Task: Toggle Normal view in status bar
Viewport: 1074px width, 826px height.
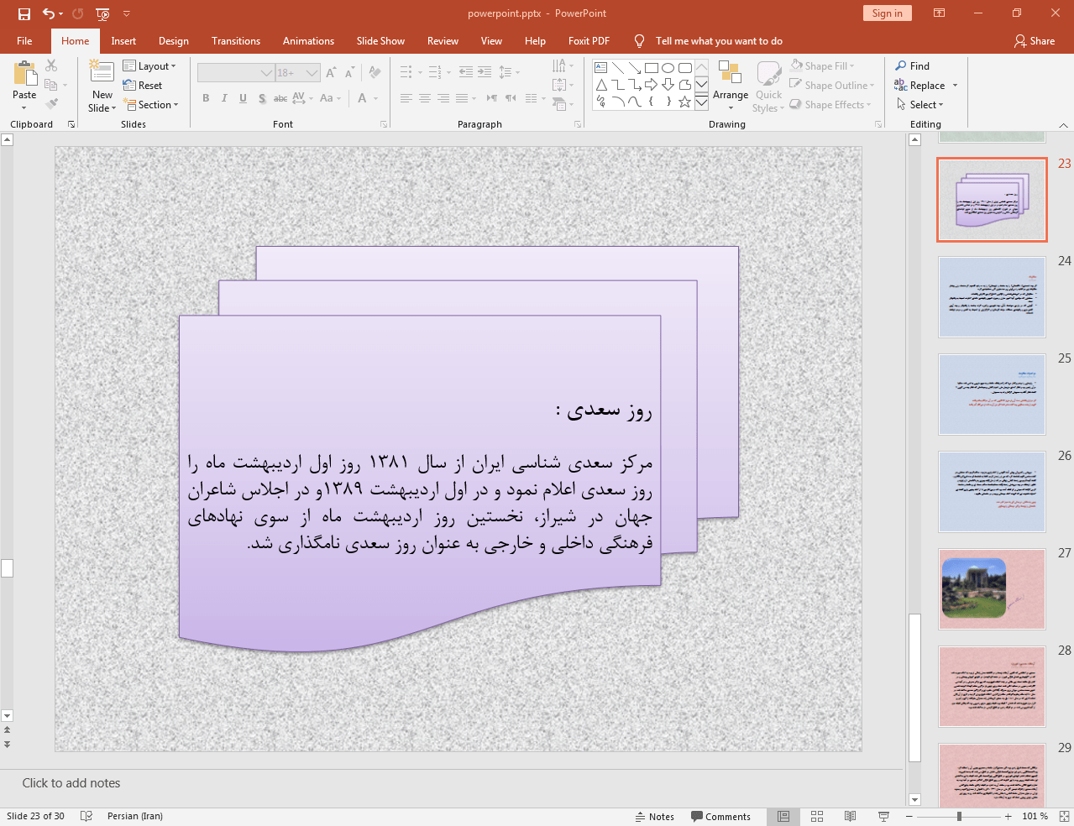Action: point(783,816)
